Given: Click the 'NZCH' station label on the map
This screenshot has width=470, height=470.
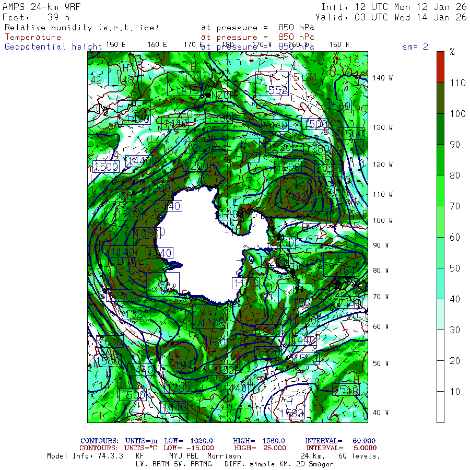Looking at the screenshot, I should click(224, 96).
